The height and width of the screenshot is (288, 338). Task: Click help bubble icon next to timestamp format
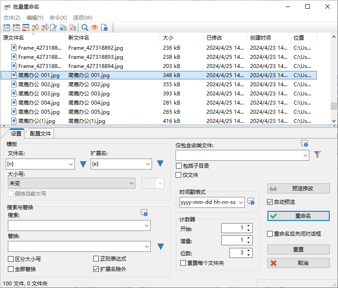pos(251,201)
